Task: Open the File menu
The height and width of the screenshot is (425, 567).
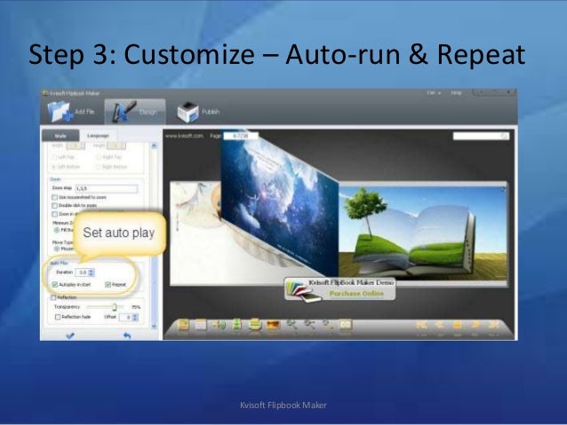Action: click(x=434, y=93)
